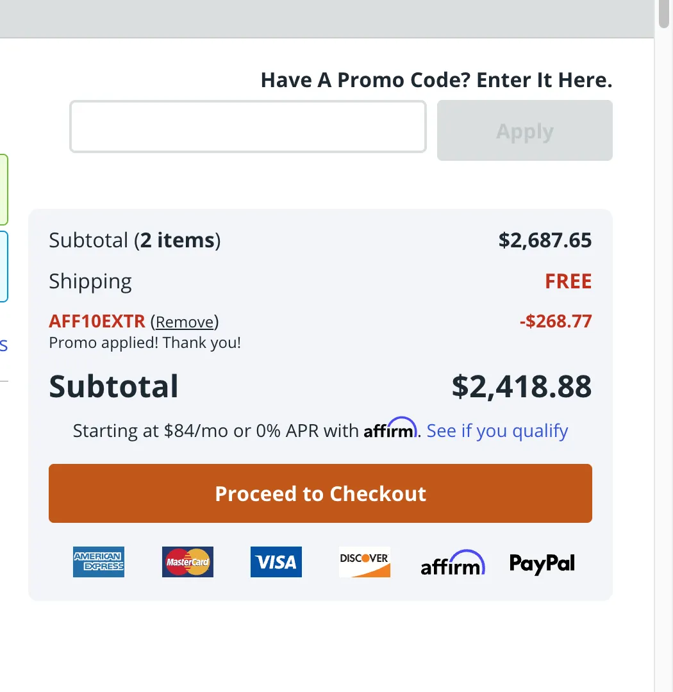Viewport: 673px width, 692px height.
Task: Click the page scrollbar on the right
Action: tap(663, 17)
